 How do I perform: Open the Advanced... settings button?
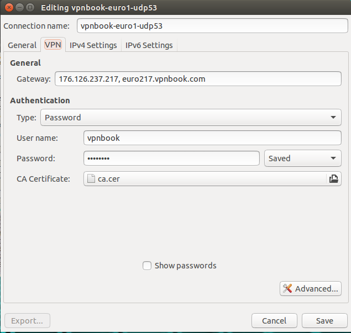tap(311, 288)
